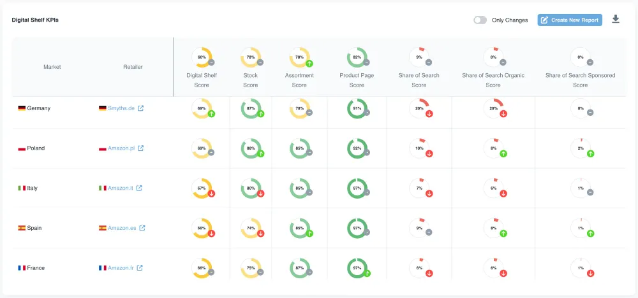638x298 pixels.
Task: Click the Market column header
Action: [52, 67]
